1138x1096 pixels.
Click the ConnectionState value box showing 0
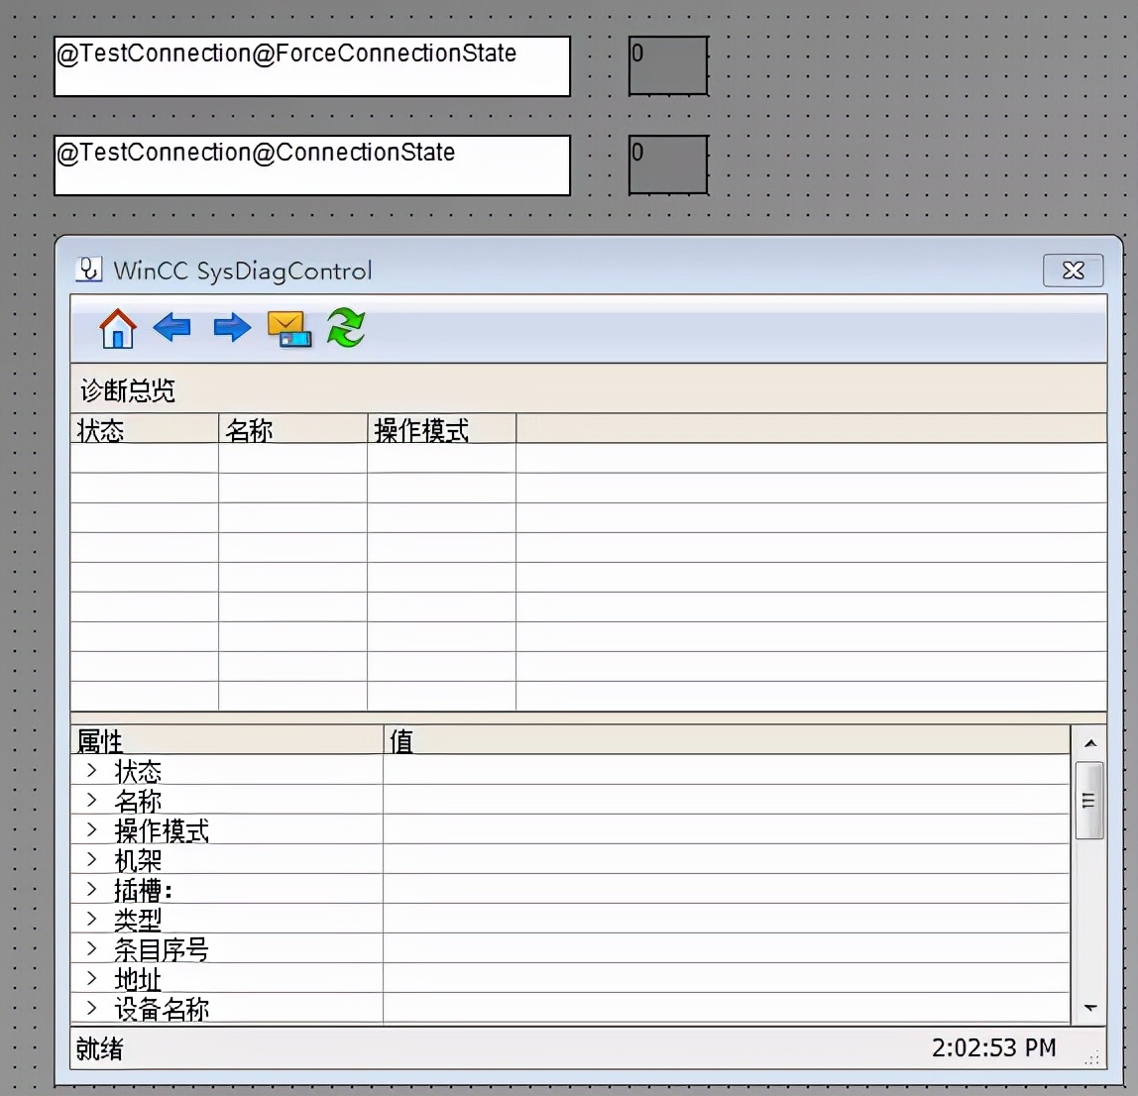pos(667,164)
